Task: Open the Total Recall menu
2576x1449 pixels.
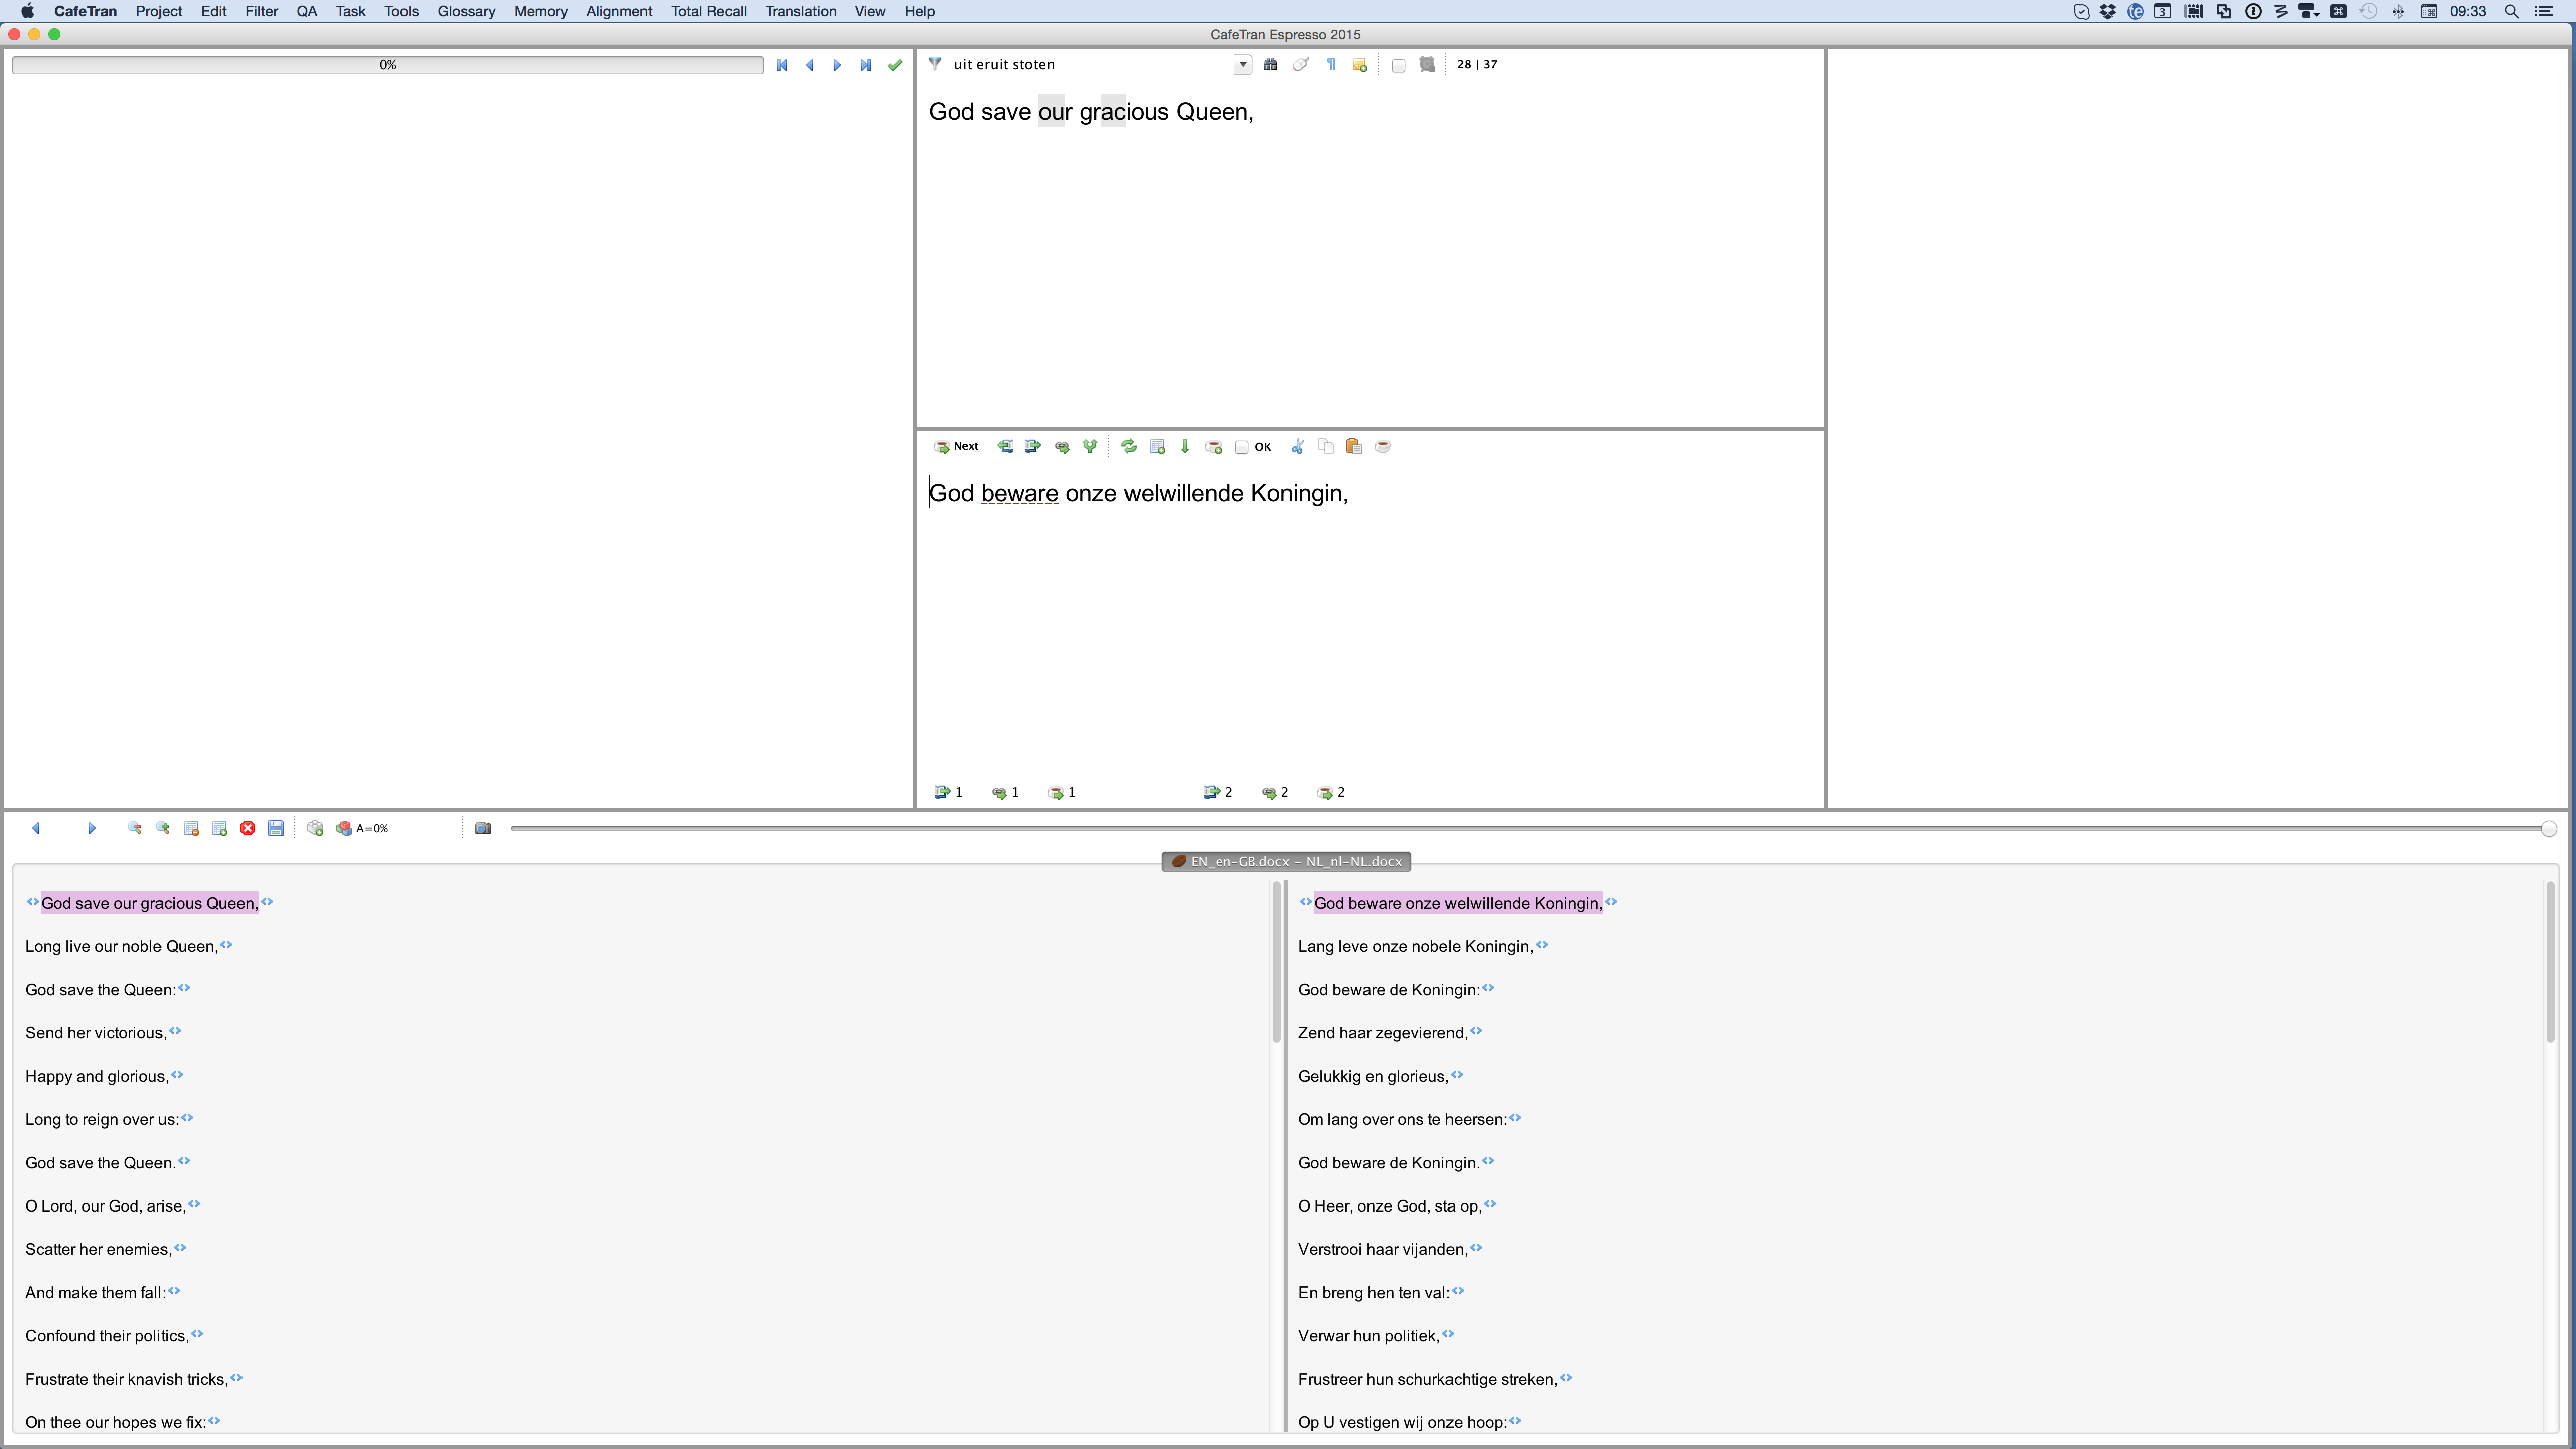Action: point(708,11)
